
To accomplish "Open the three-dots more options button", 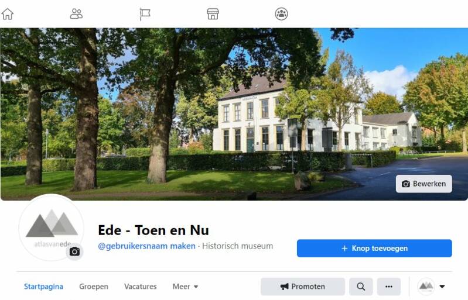I will (389, 287).
